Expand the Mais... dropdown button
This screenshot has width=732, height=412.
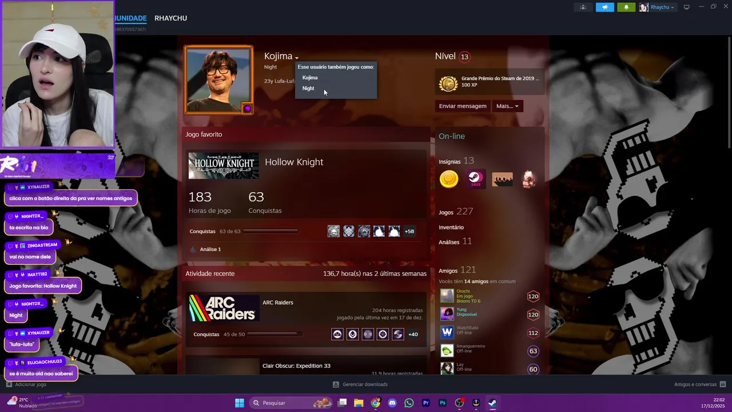click(x=507, y=106)
